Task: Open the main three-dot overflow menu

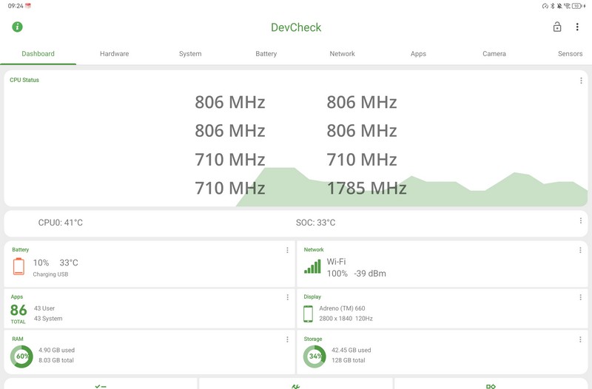Action: pyautogui.click(x=577, y=27)
